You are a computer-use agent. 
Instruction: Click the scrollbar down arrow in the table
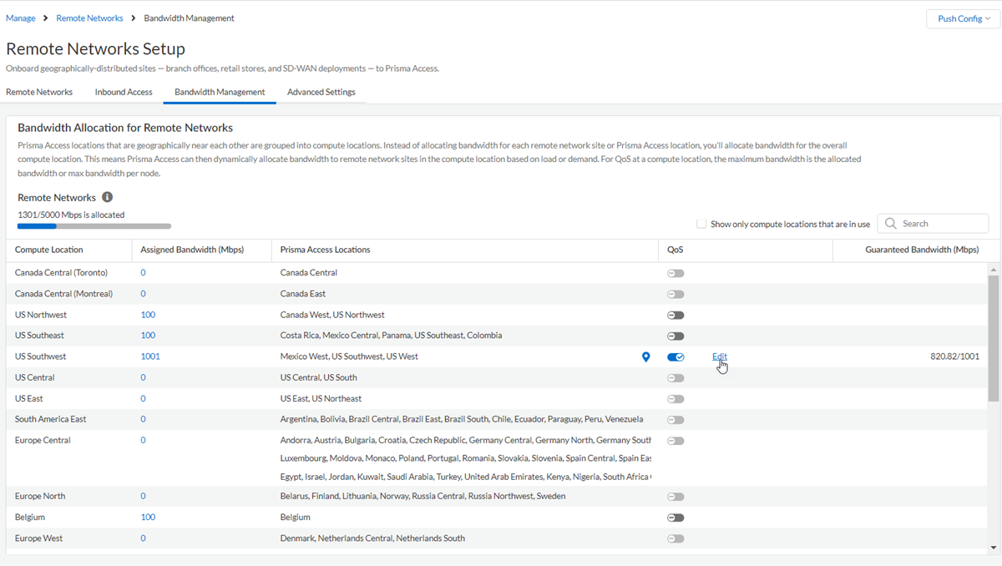pyautogui.click(x=993, y=548)
